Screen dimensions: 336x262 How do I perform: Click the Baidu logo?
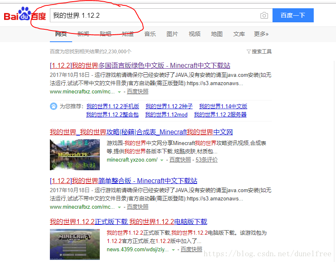click(x=25, y=14)
